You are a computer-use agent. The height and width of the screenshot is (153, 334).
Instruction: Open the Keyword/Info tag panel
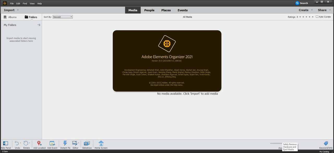tap(326, 143)
